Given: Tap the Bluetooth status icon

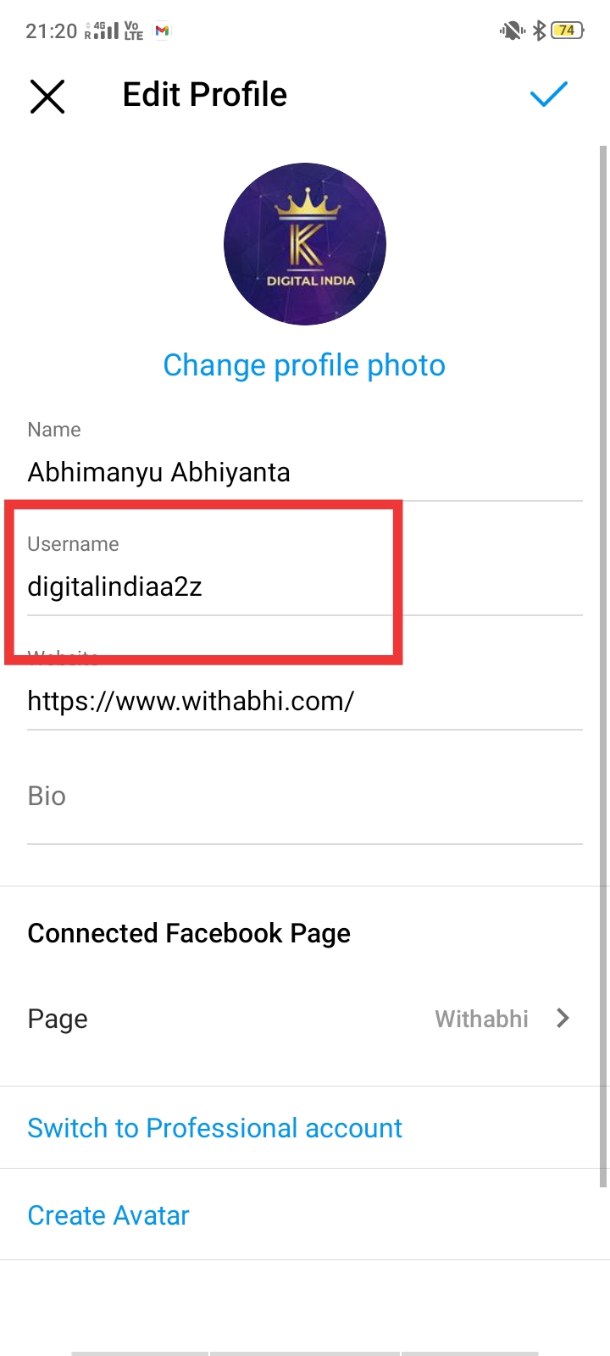Looking at the screenshot, I should 540,28.
